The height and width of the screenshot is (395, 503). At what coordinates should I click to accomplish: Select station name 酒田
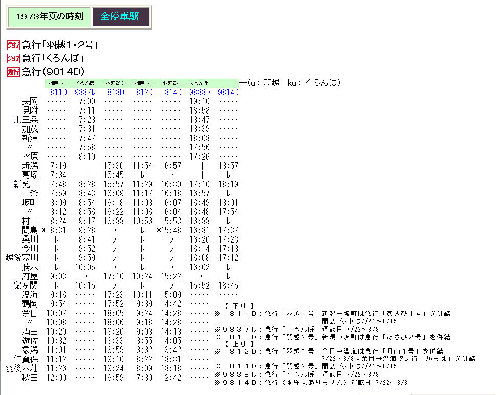coord(30,332)
